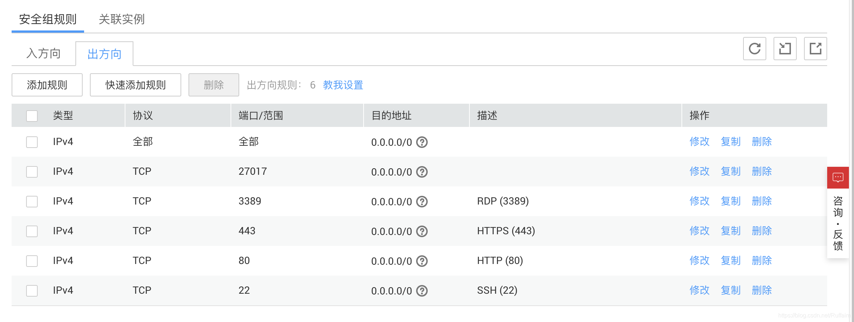Screen dimensions: 854x322
Task: Click the port value 27017
Action: (x=253, y=171)
